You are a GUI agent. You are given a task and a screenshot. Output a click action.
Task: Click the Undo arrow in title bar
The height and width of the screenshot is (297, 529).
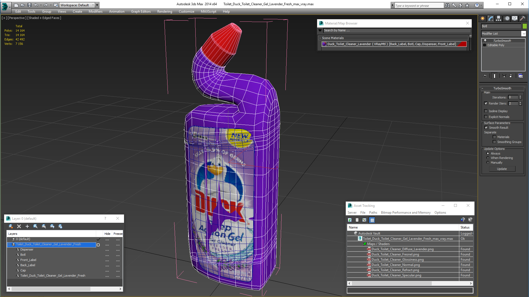(36, 5)
